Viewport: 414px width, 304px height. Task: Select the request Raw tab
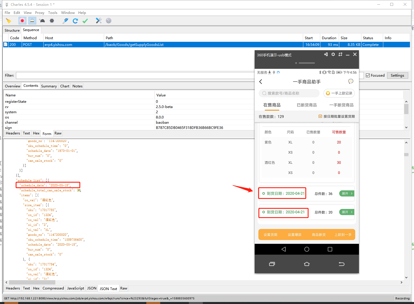[x=58, y=133]
